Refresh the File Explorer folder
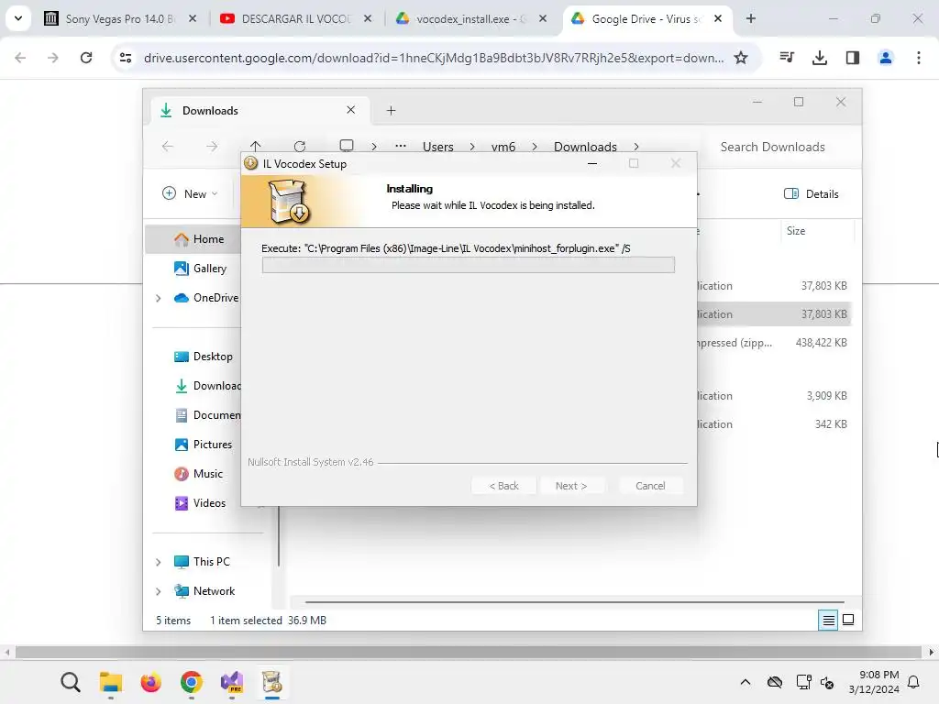 coord(300,146)
